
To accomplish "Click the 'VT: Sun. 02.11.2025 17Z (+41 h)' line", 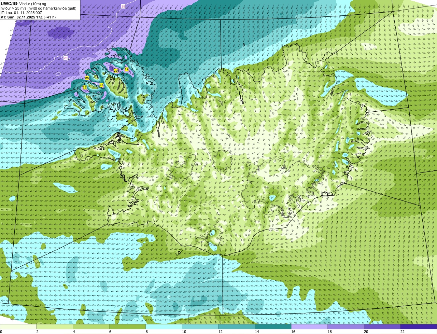I will click(x=28, y=17).
